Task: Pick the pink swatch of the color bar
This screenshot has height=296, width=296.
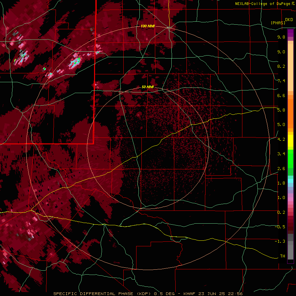Action: tap(290, 199)
